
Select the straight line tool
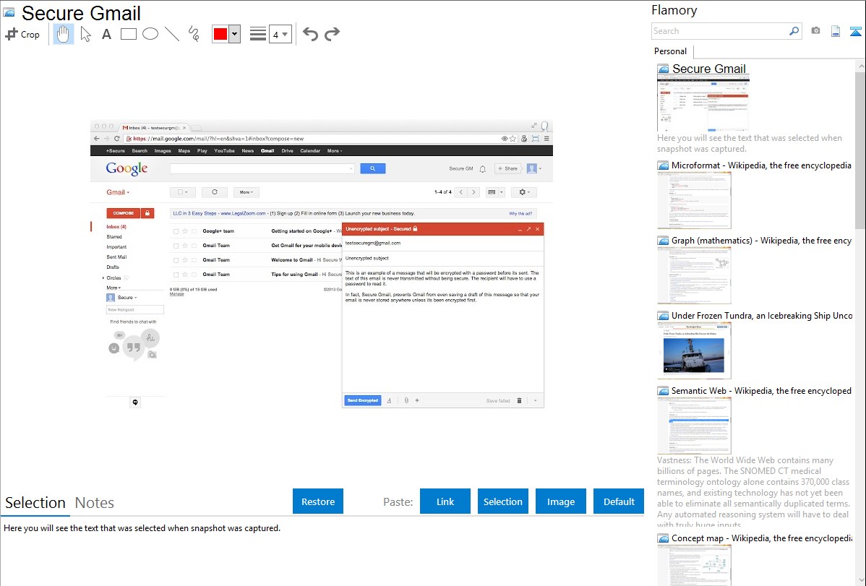172,34
